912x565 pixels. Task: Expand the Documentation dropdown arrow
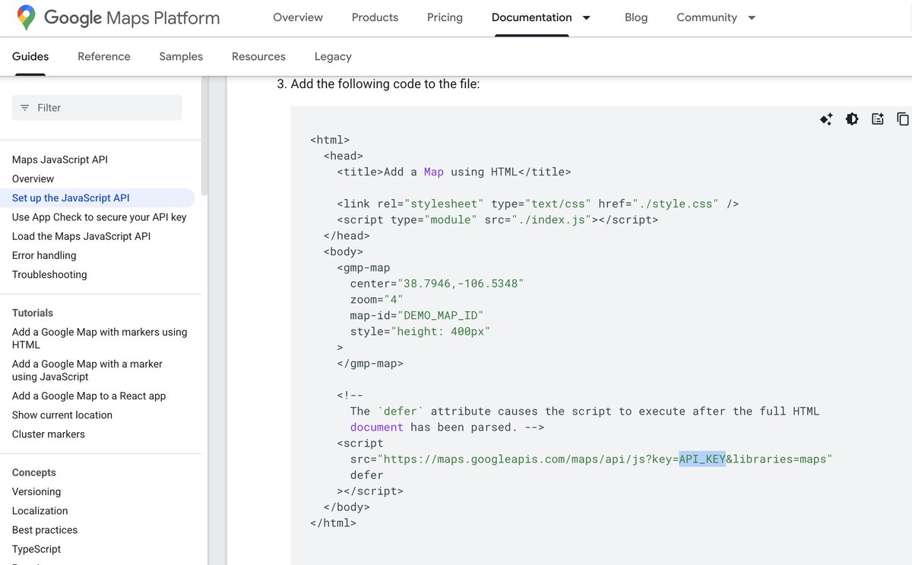click(586, 17)
